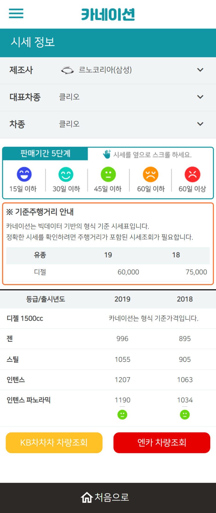Click the 기준주행거리 안내 heading
Image resolution: width=216 pixels, height=513 pixels.
pos(40,212)
